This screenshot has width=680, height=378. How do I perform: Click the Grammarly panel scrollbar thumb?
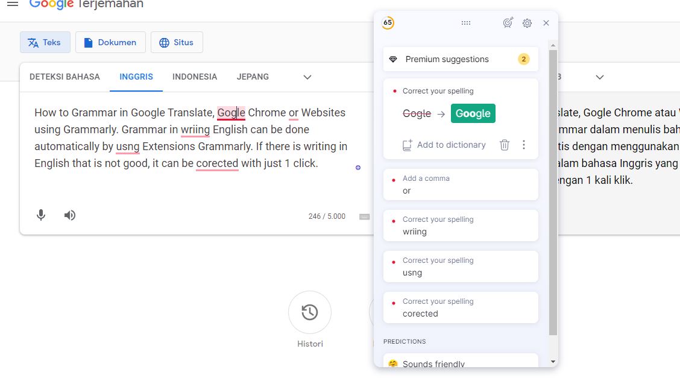pos(553,192)
